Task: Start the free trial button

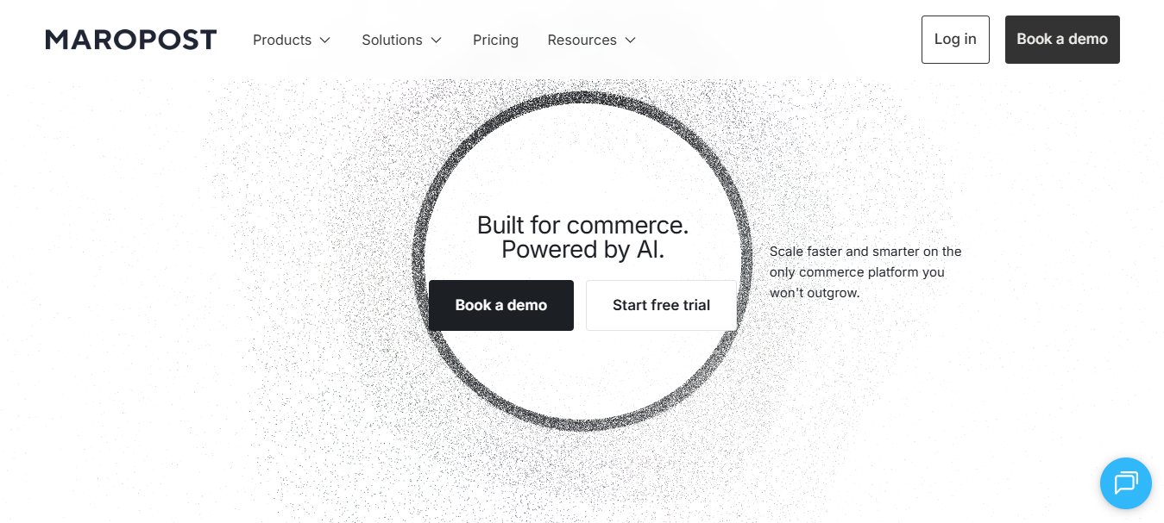Action: tap(661, 305)
